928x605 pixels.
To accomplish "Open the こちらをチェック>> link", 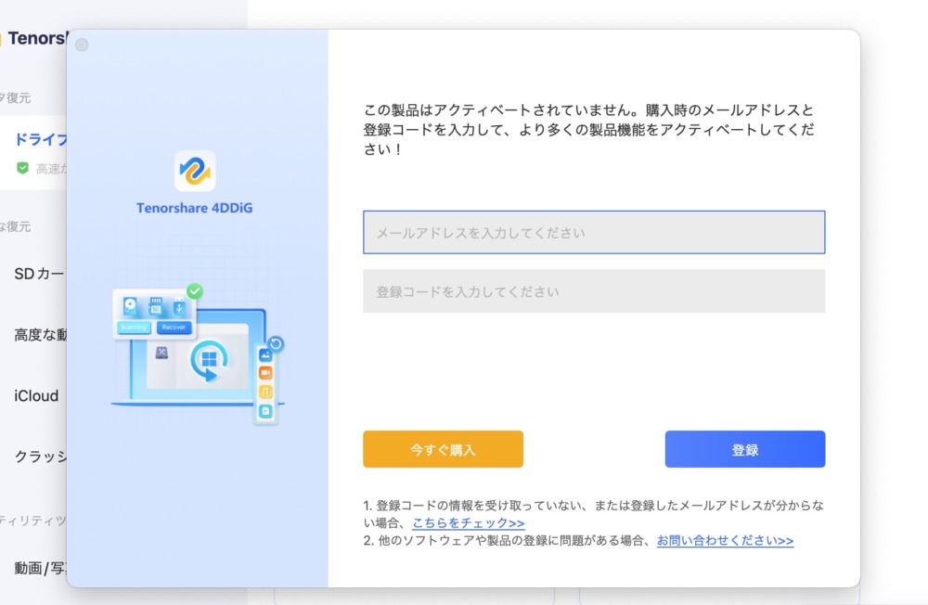I will tap(468, 522).
